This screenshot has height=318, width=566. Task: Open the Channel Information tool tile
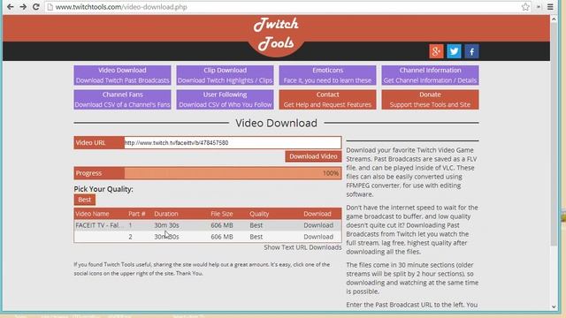pyautogui.click(x=430, y=75)
